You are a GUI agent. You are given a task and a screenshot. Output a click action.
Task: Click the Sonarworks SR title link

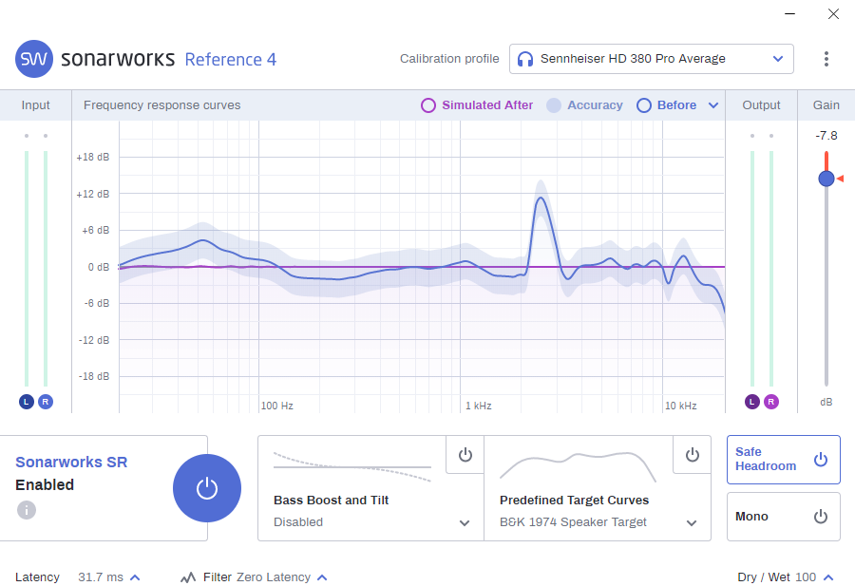71,462
